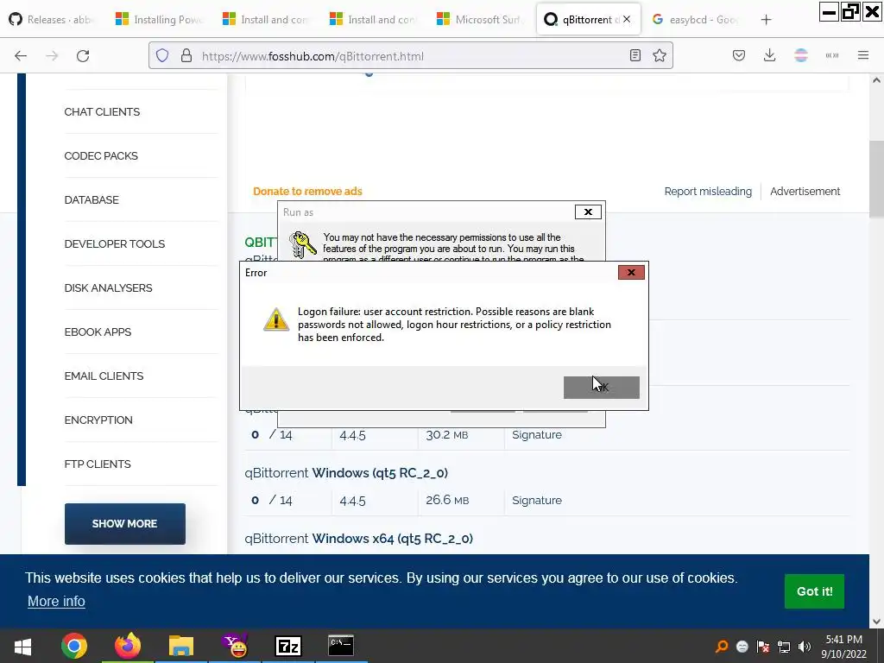Viewport: 884px width, 663px height.
Task: Bookmark this page with the star icon
Action: click(x=659, y=55)
